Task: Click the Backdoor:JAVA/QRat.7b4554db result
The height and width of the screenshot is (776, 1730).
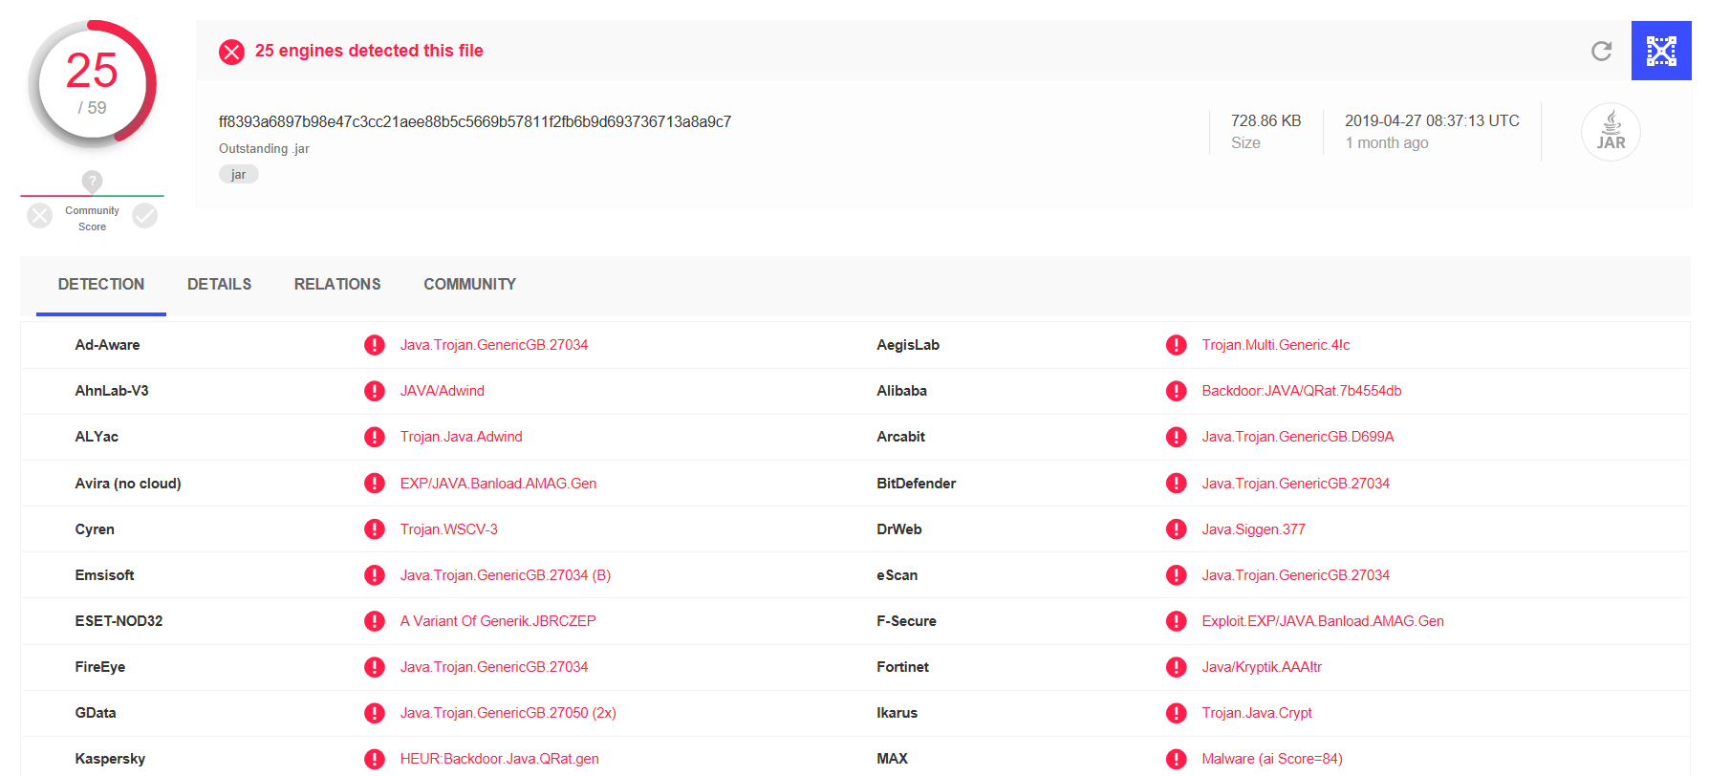Action: coord(1302,391)
